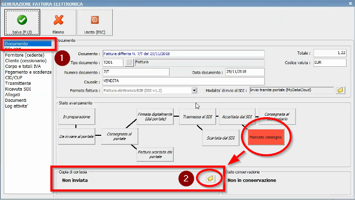Open Cliente (cessionario) section
Image resolution: width=355 pixels, height=200 pixels.
pos(25,61)
